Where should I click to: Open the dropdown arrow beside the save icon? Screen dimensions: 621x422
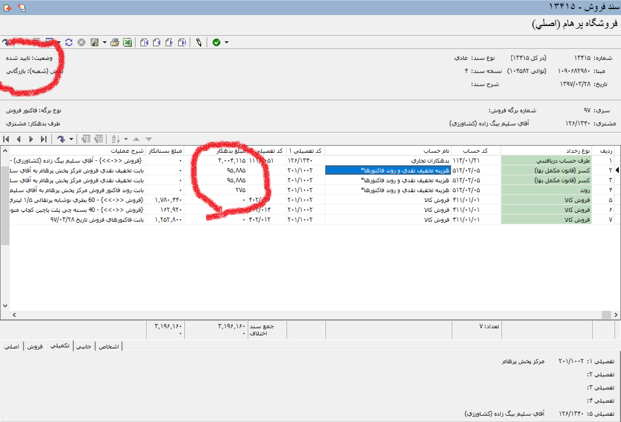(104, 42)
